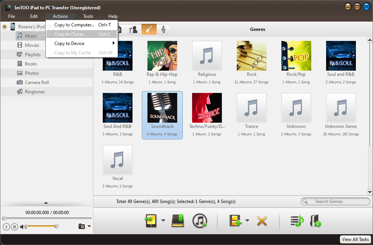
Task: Click the search magnifier icon
Action: [306, 202]
